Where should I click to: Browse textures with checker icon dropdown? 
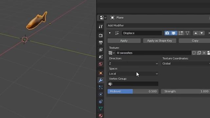[x=112, y=53]
